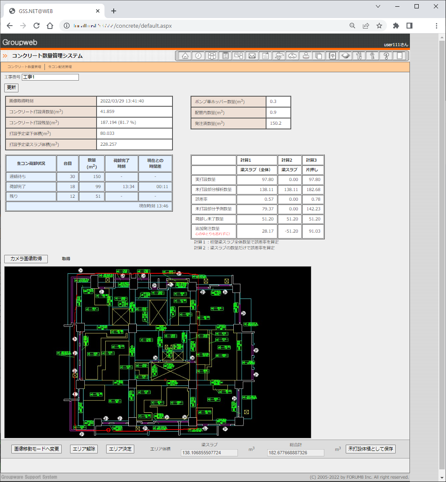
Task: Click the 梁スラブ area volume field
Action: coord(209,453)
